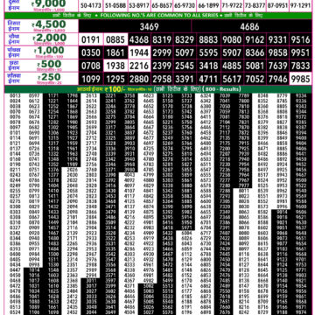This screenshot has height=315, width=315.
Task: Select number 4368 in the ₹2,000 row
Action: pos(139,39)
